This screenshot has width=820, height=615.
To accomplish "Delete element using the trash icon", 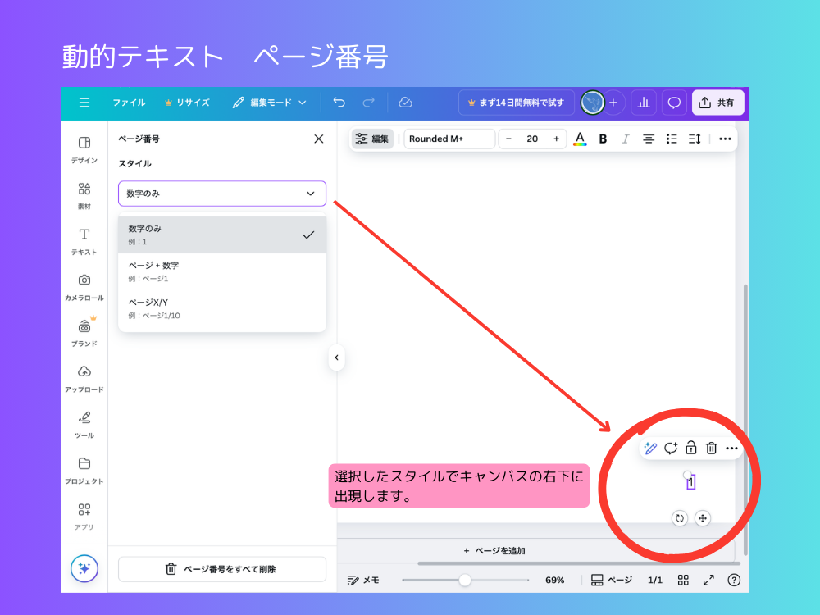I will coord(712,449).
